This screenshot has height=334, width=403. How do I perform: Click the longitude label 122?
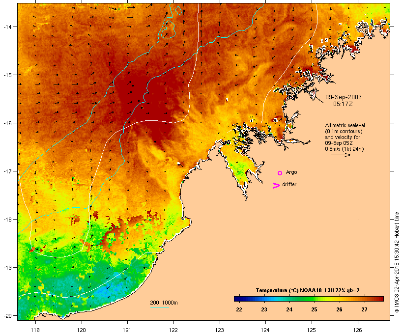point(173,330)
